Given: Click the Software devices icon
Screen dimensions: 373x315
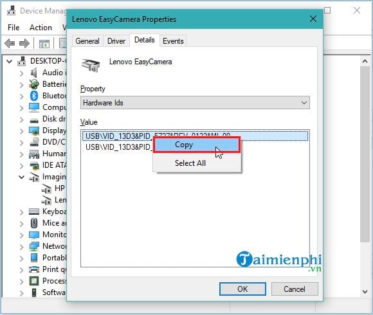Looking at the screenshot, I should (x=34, y=292).
